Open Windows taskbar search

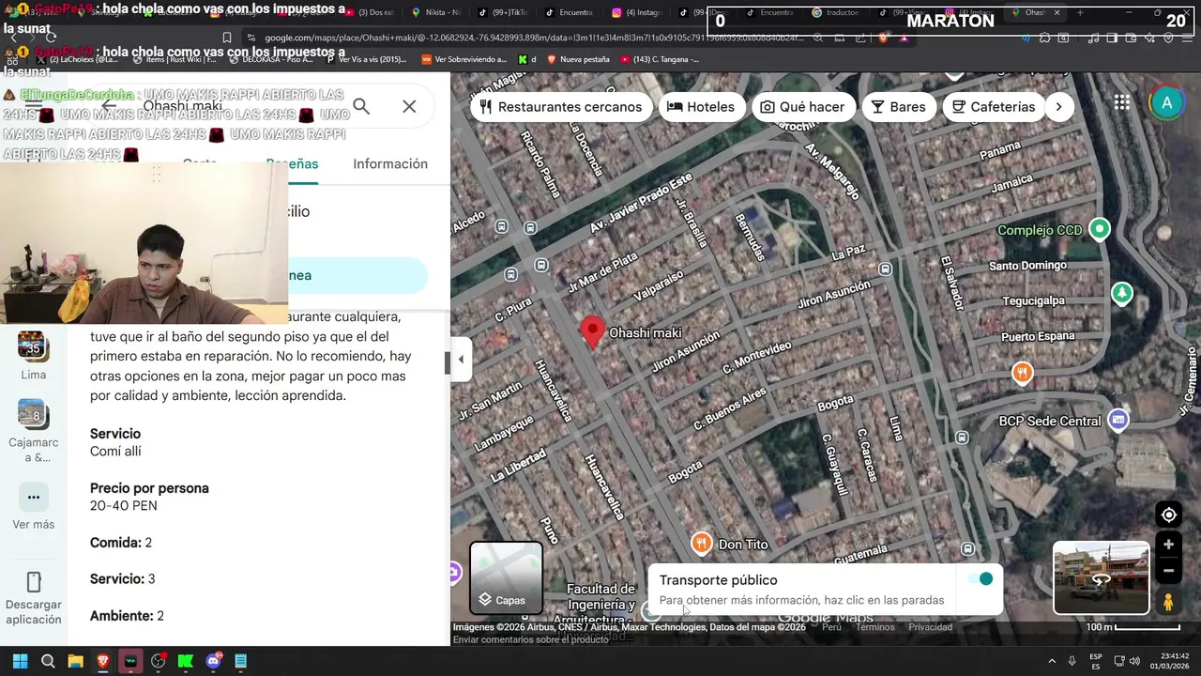click(x=48, y=661)
